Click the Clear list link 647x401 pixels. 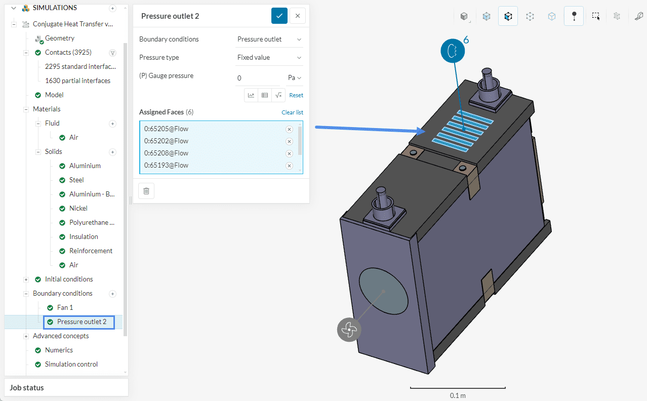pos(292,112)
